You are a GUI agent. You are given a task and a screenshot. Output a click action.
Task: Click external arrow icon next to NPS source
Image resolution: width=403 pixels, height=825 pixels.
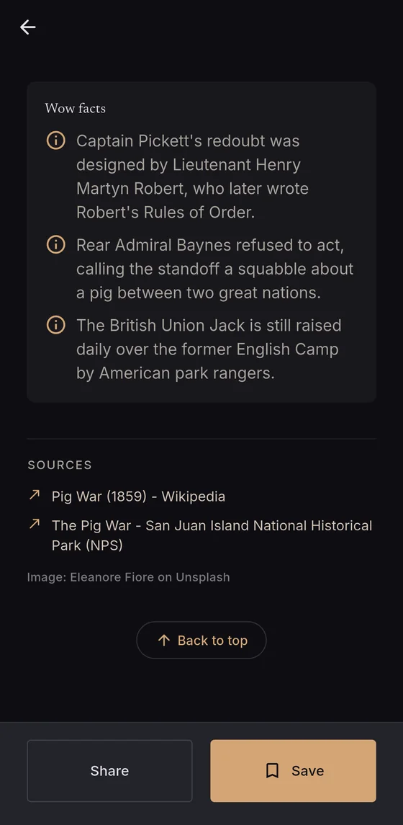pos(35,524)
